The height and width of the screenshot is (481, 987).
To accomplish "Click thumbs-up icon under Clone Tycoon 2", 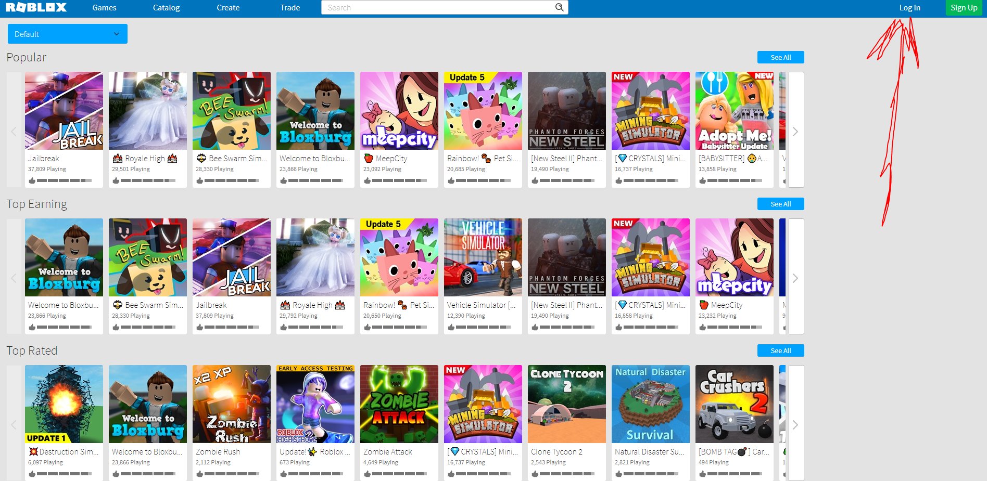I will coord(535,474).
